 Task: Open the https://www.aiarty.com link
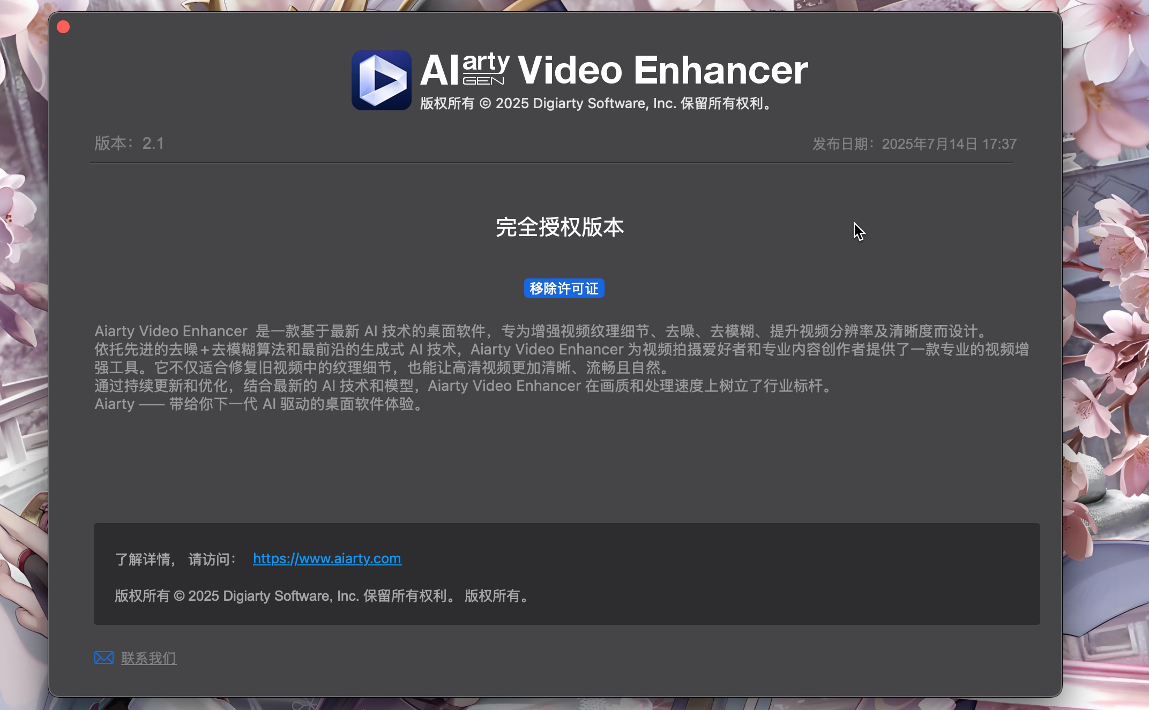[327, 558]
